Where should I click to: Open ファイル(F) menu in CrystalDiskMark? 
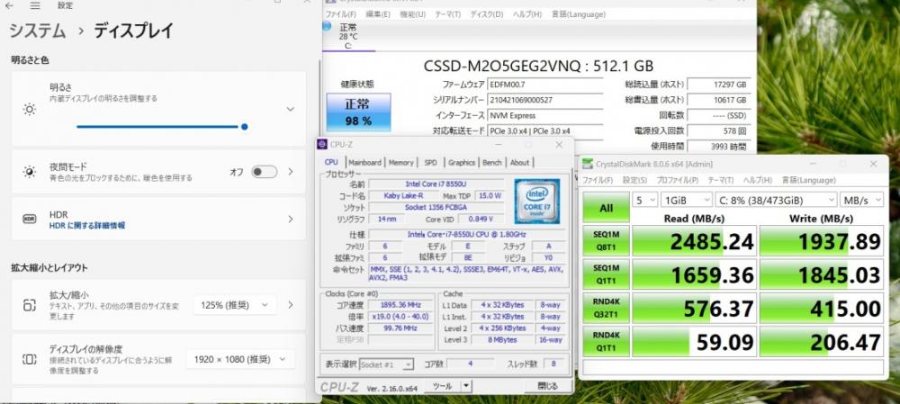pyautogui.click(x=598, y=180)
